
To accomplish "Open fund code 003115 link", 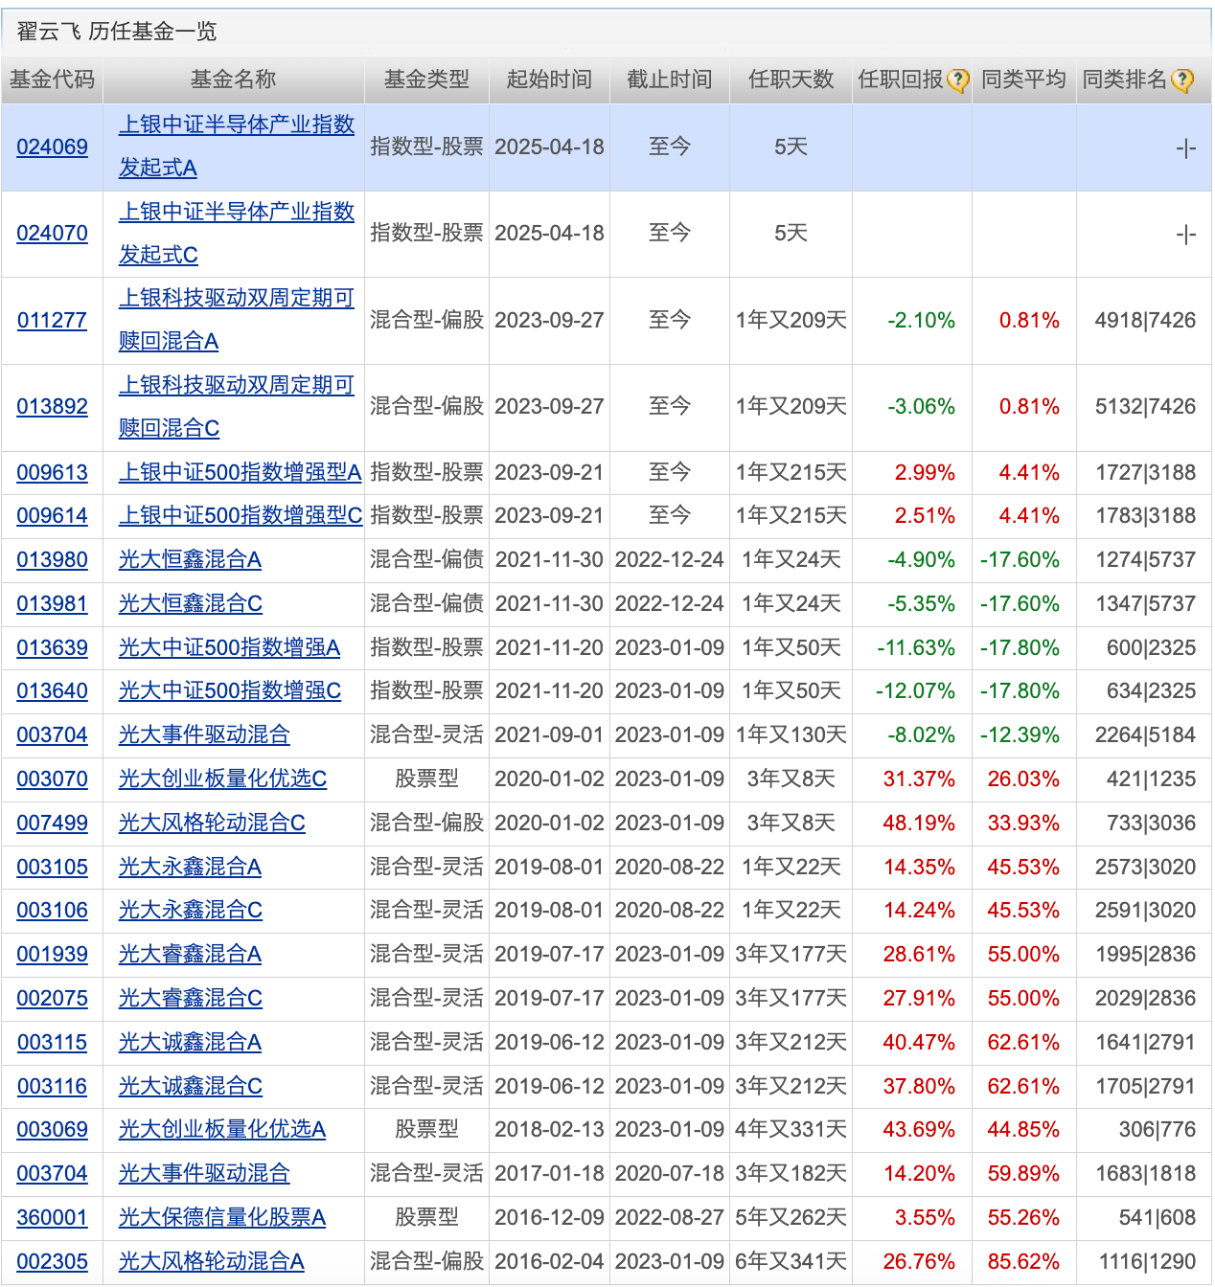I will 53,1042.
